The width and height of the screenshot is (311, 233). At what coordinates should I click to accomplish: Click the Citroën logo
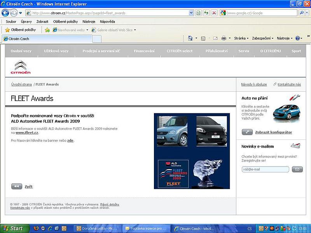(21, 67)
